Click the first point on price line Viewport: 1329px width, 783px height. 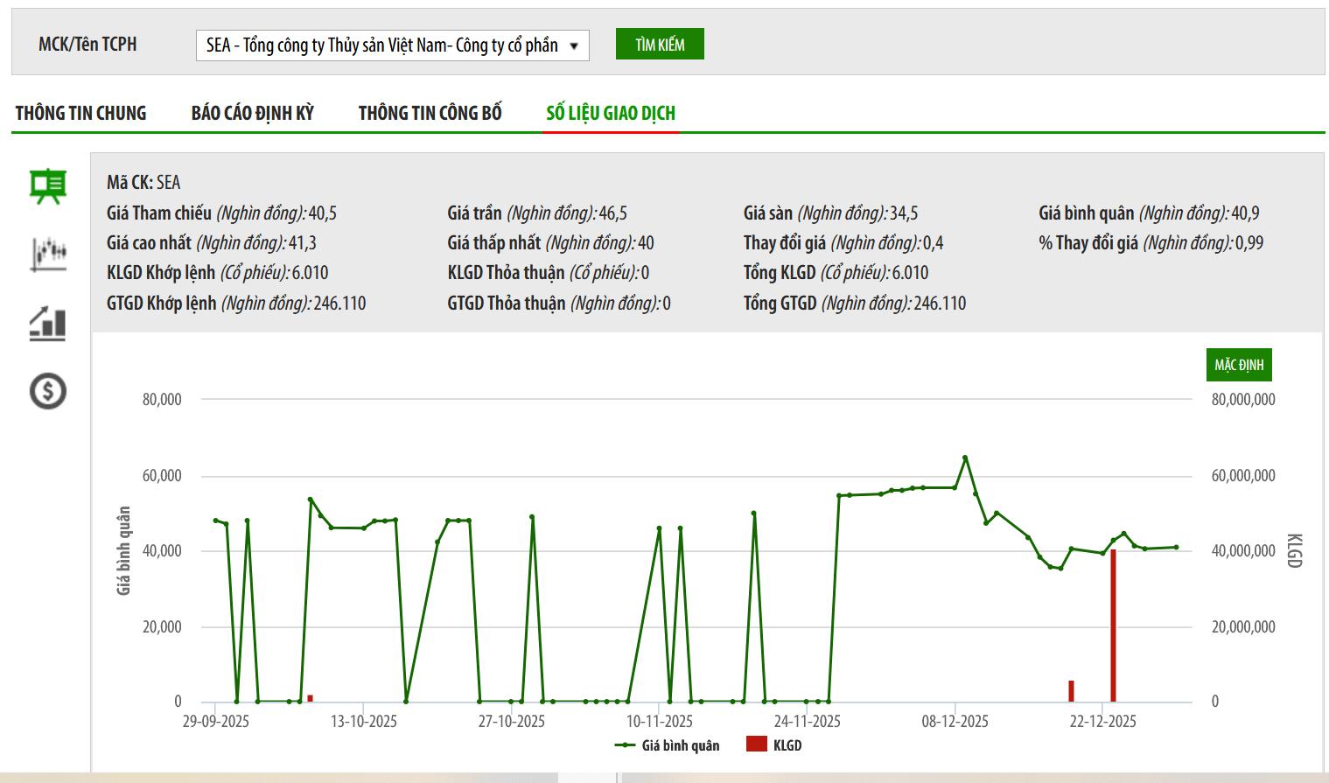(215, 521)
